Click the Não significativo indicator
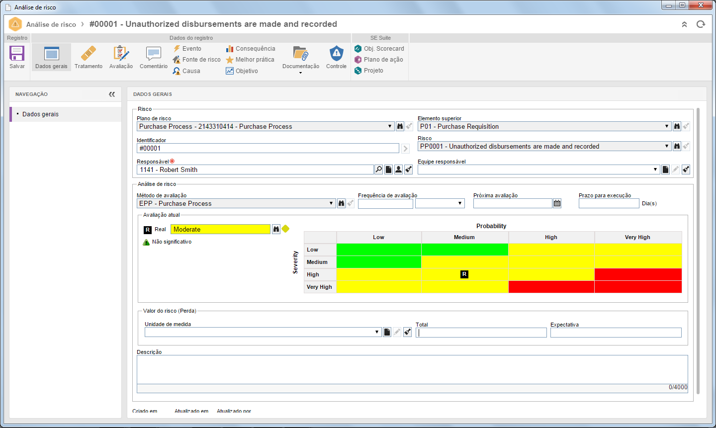The width and height of the screenshot is (716, 428). [167, 242]
